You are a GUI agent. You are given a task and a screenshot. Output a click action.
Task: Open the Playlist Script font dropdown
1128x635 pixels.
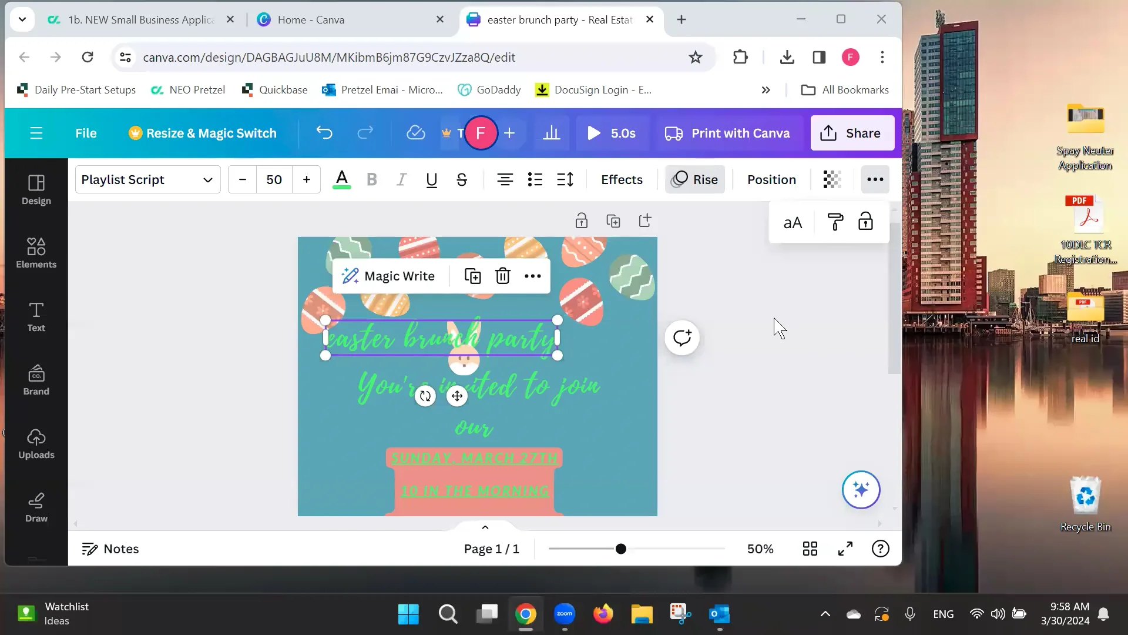(x=147, y=179)
